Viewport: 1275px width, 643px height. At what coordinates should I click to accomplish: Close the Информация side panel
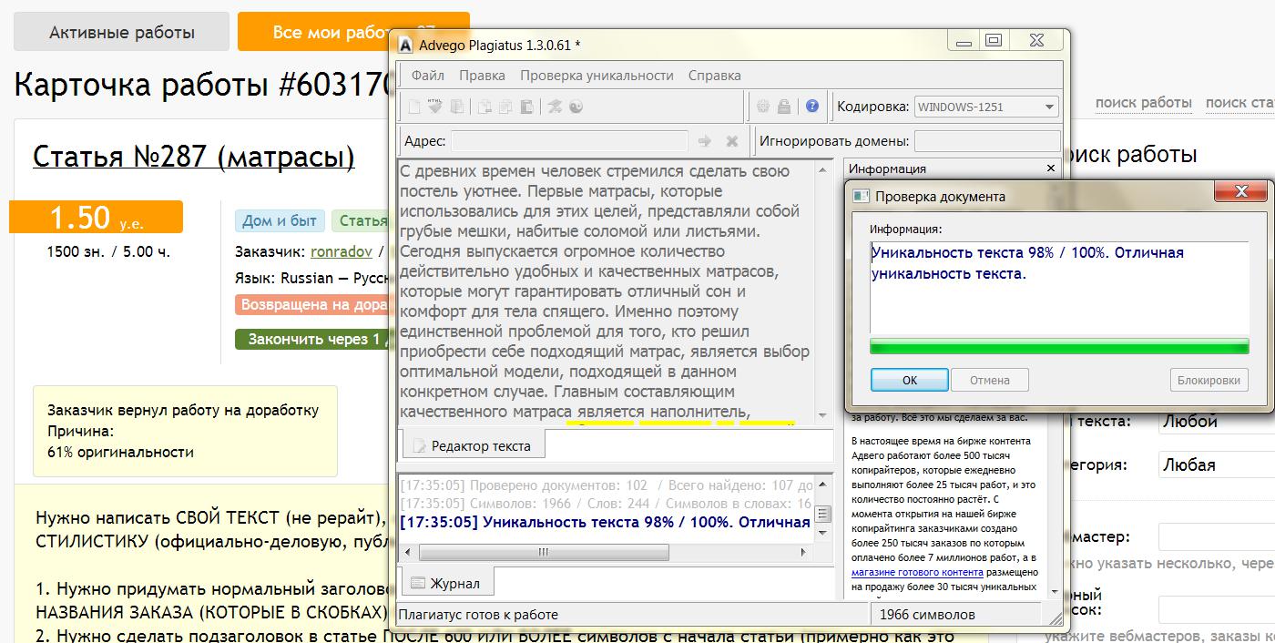click(1050, 168)
